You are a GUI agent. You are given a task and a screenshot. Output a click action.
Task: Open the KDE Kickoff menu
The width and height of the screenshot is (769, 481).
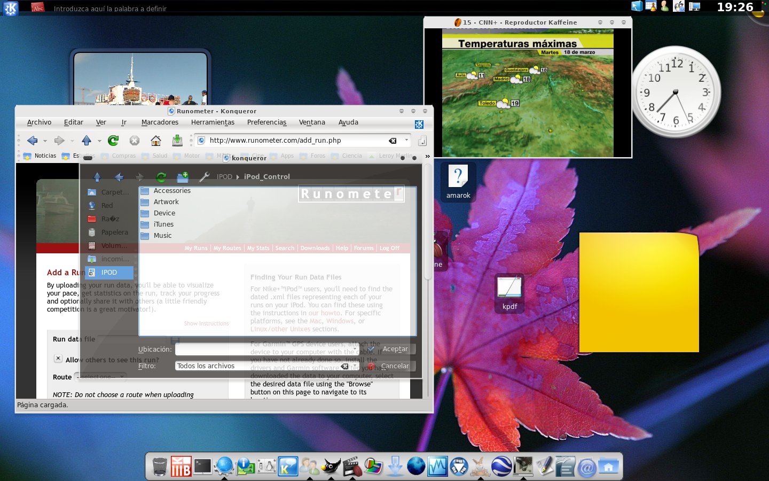pyautogui.click(x=10, y=8)
